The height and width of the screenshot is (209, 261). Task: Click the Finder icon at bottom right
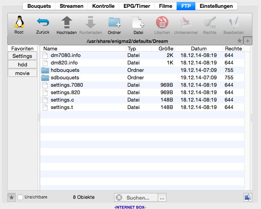247,197
